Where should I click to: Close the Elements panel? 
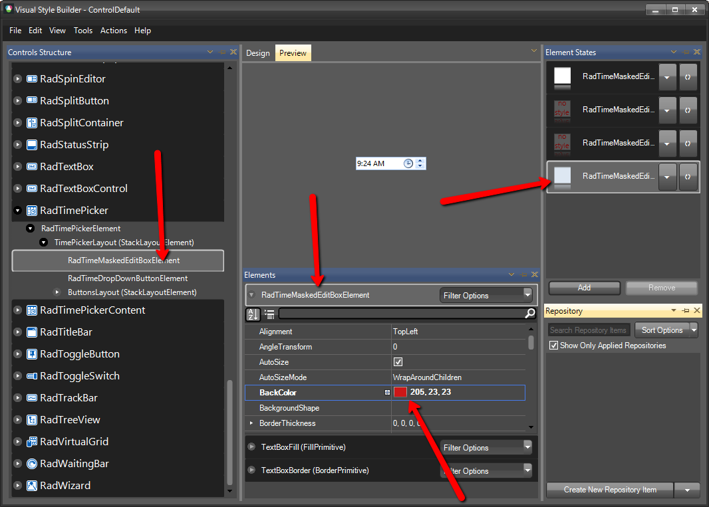click(x=535, y=274)
